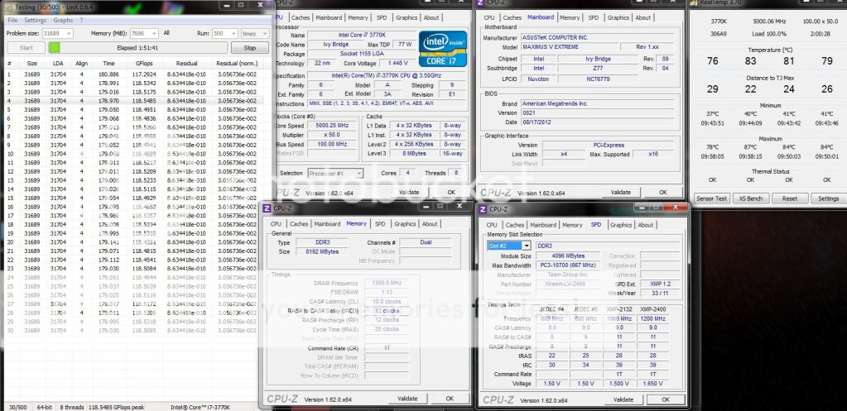
Task: Stop the running LinX test
Action: click(249, 48)
